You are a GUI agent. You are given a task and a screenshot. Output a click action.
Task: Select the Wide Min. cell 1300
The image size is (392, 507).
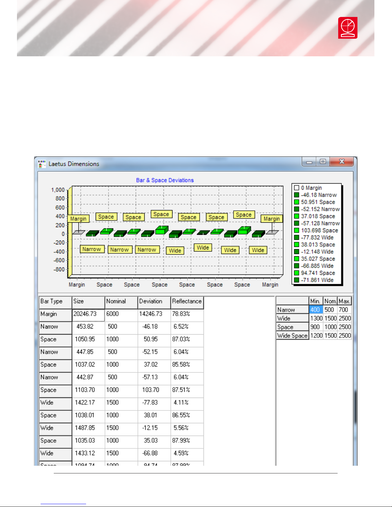pos(316,319)
